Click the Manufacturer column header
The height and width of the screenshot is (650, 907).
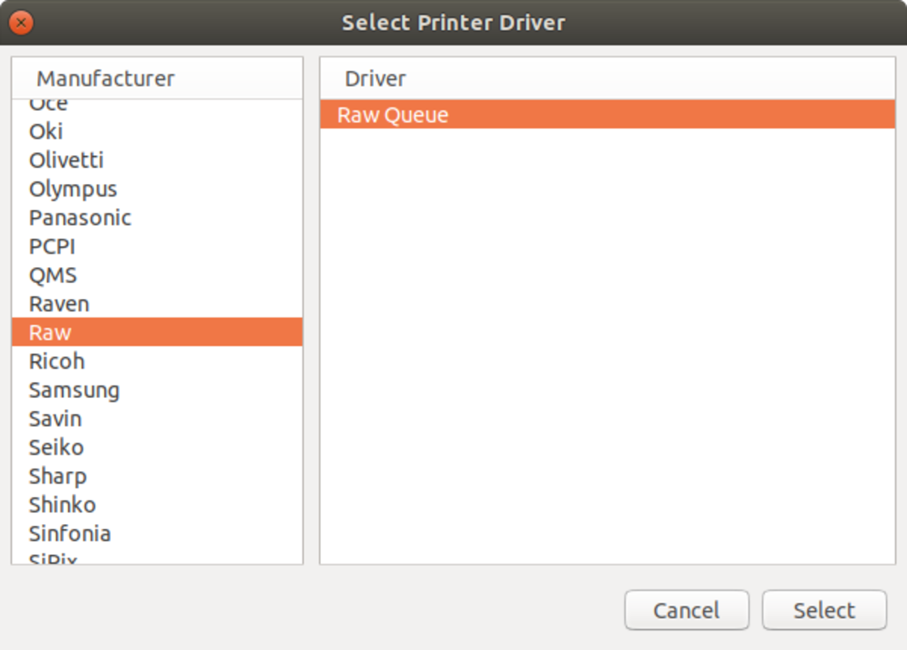coord(106,79)
